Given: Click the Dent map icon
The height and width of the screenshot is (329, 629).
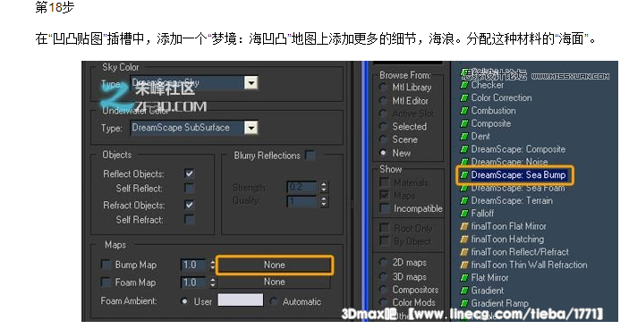Looking at the screenshot, I should tap(464, 136).
